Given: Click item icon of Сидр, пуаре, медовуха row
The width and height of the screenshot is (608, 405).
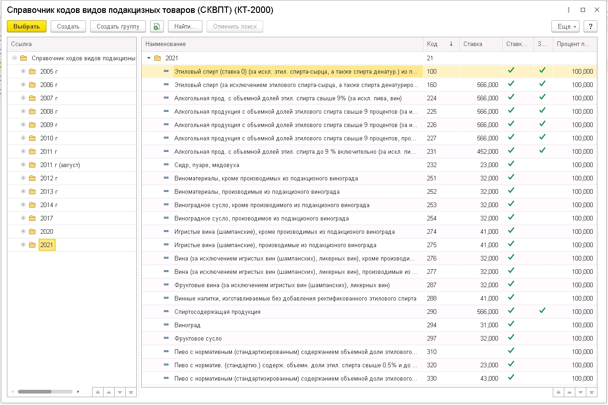Looking at the screenshot, I should tap(166, 165).
